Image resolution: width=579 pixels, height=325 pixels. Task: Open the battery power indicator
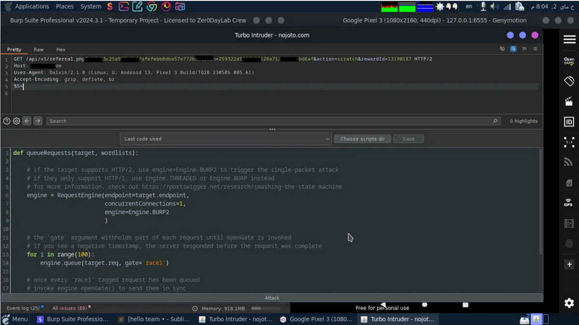[520, 7]
